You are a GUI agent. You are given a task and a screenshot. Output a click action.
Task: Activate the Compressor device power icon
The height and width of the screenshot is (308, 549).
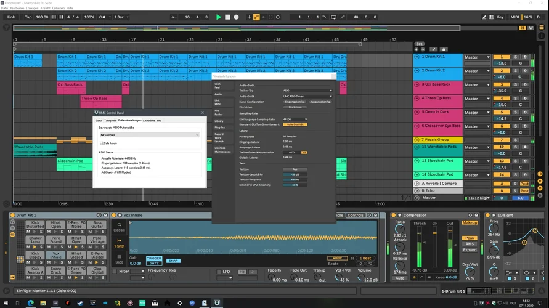pyautogui.click(x=394, y=215)
